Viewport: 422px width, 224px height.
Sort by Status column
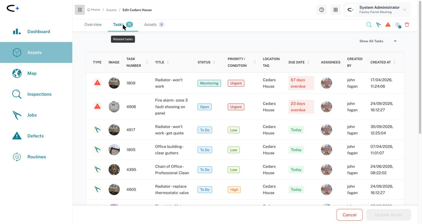(x=214, y=62)
